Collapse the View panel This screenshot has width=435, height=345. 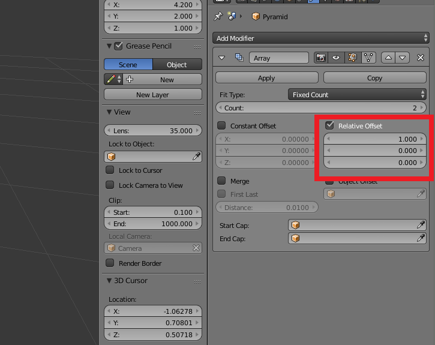pos(109,112)
